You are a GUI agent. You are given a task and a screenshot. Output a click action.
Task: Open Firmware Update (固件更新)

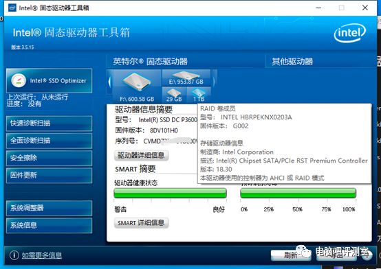coord(49,176)
